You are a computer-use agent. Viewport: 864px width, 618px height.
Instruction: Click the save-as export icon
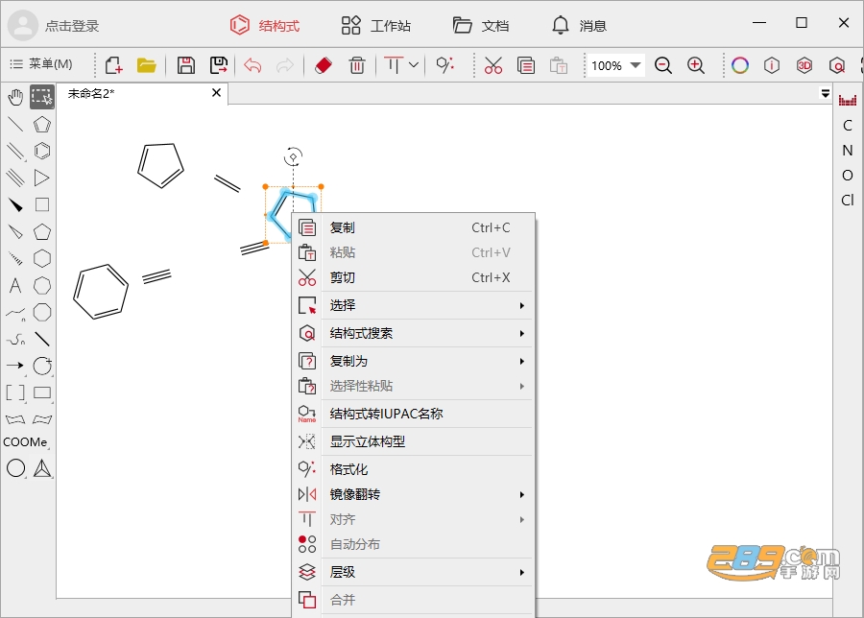point(219,65)
